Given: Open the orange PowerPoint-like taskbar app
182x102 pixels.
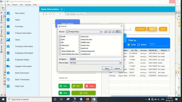Looking at the screenshot, I should click(88, 99).
